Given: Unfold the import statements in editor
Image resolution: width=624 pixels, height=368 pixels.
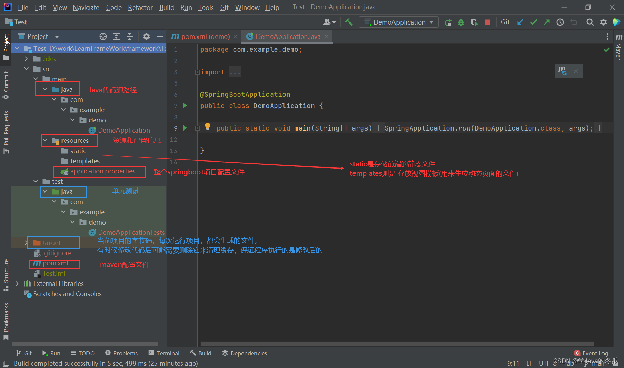Looking at the screenshot, I should [x=197, y=72].
